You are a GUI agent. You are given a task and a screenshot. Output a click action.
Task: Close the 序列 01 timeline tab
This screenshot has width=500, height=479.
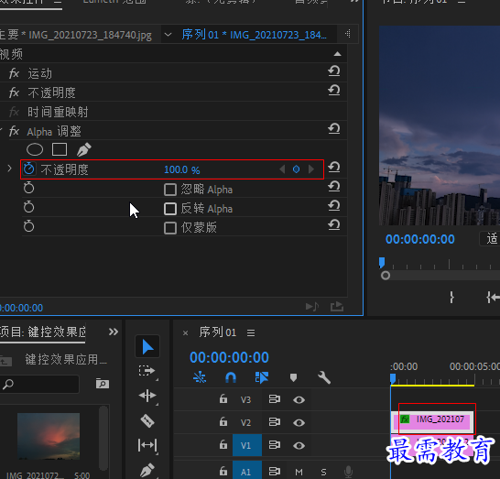(185, 333)
